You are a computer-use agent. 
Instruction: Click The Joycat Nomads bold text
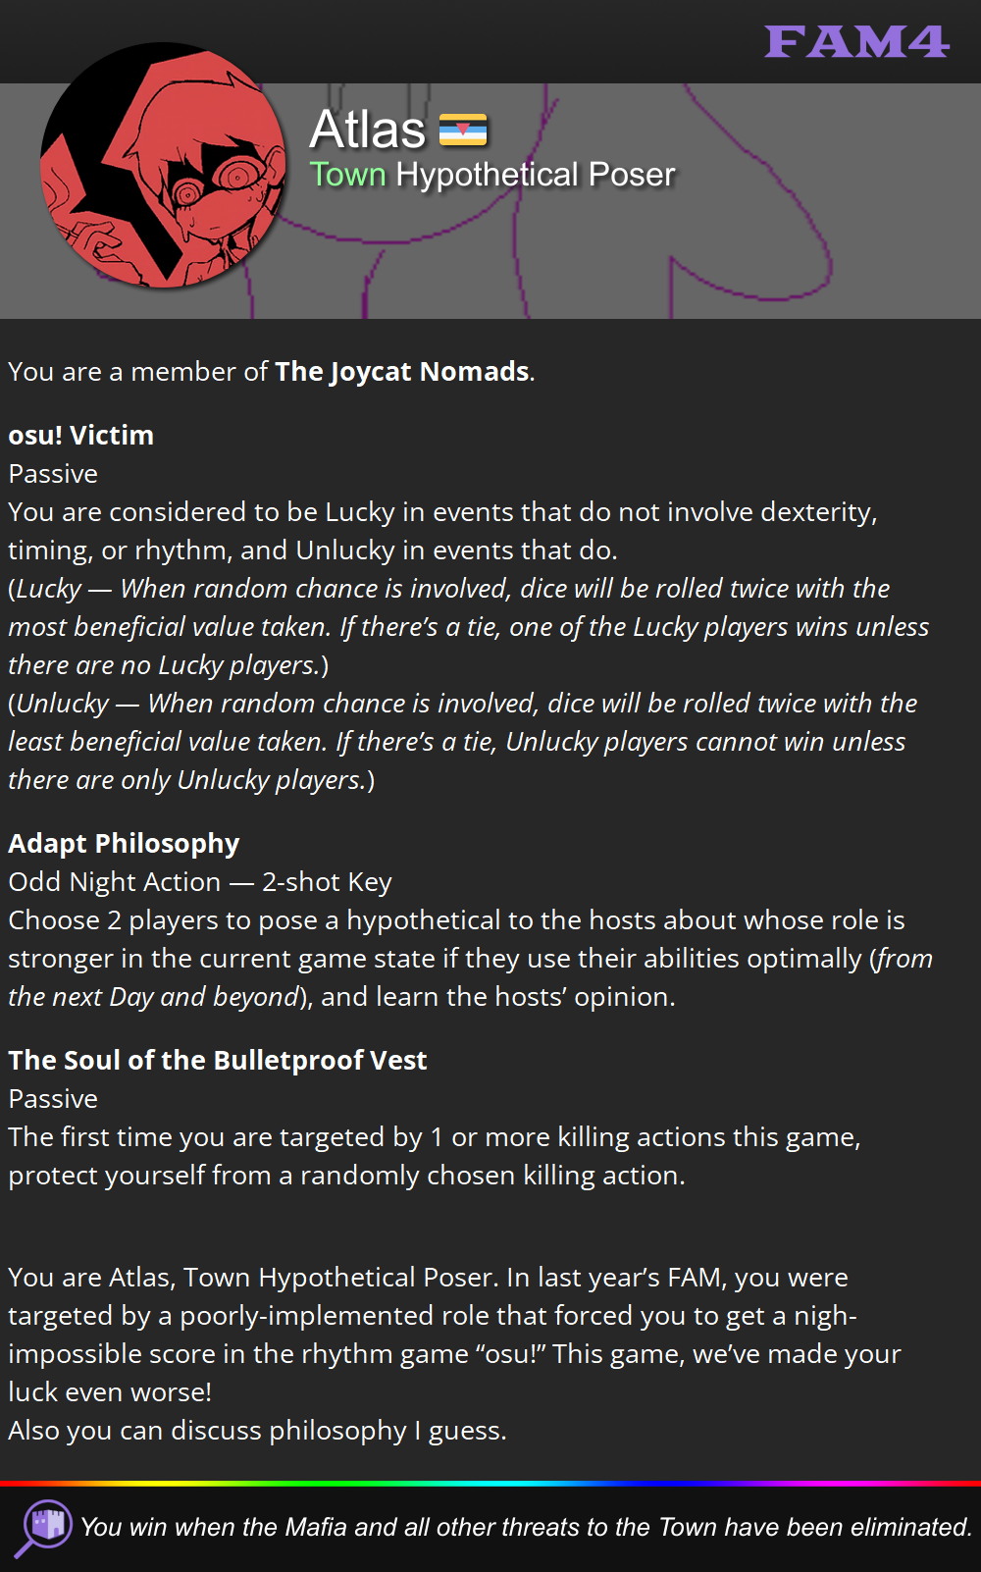pyautogui.click(x=402, y=371)
